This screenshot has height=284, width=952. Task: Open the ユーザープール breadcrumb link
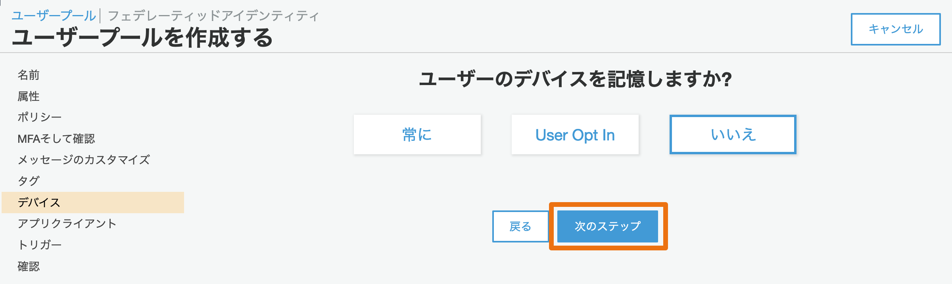point(54,16)
